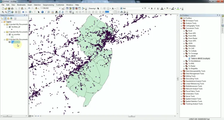Apply bold text formatting

[x=152, y=8]
